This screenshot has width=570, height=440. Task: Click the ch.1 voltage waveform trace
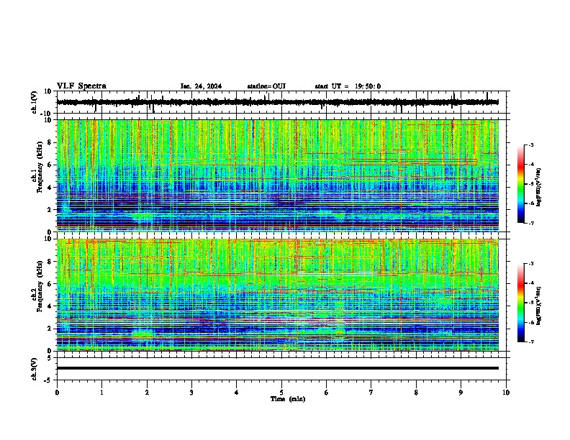pos(277,102)
